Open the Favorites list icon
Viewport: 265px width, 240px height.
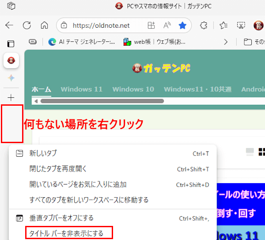click(x=223, y=26)
